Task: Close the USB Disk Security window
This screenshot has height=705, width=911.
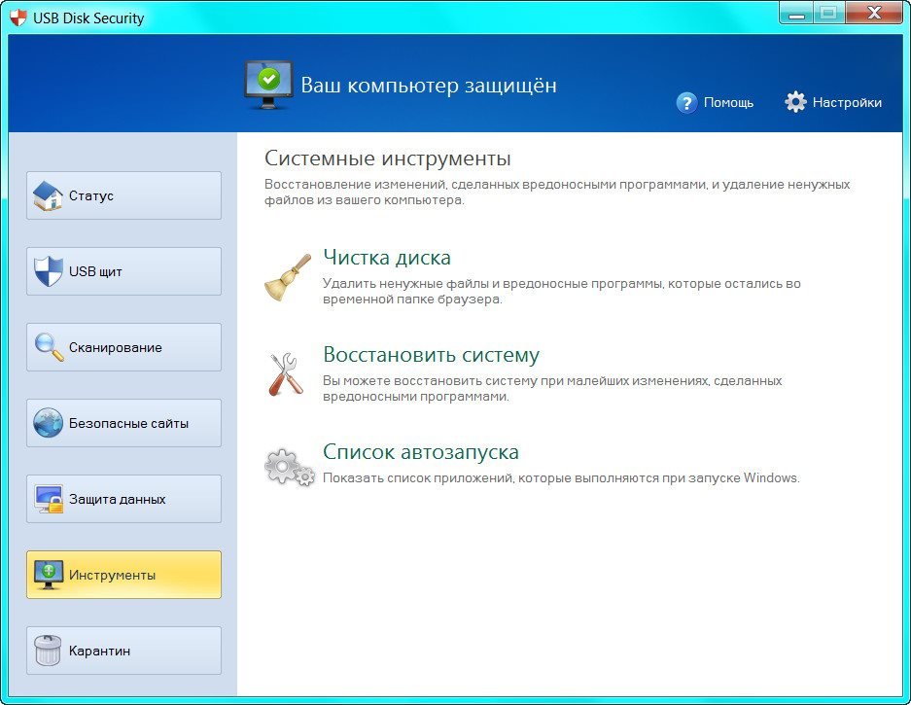Action: [874, 13]
